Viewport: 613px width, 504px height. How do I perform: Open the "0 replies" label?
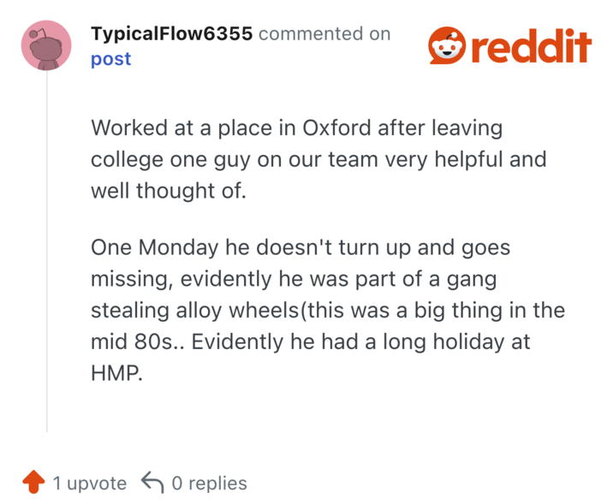pos(209,483)
